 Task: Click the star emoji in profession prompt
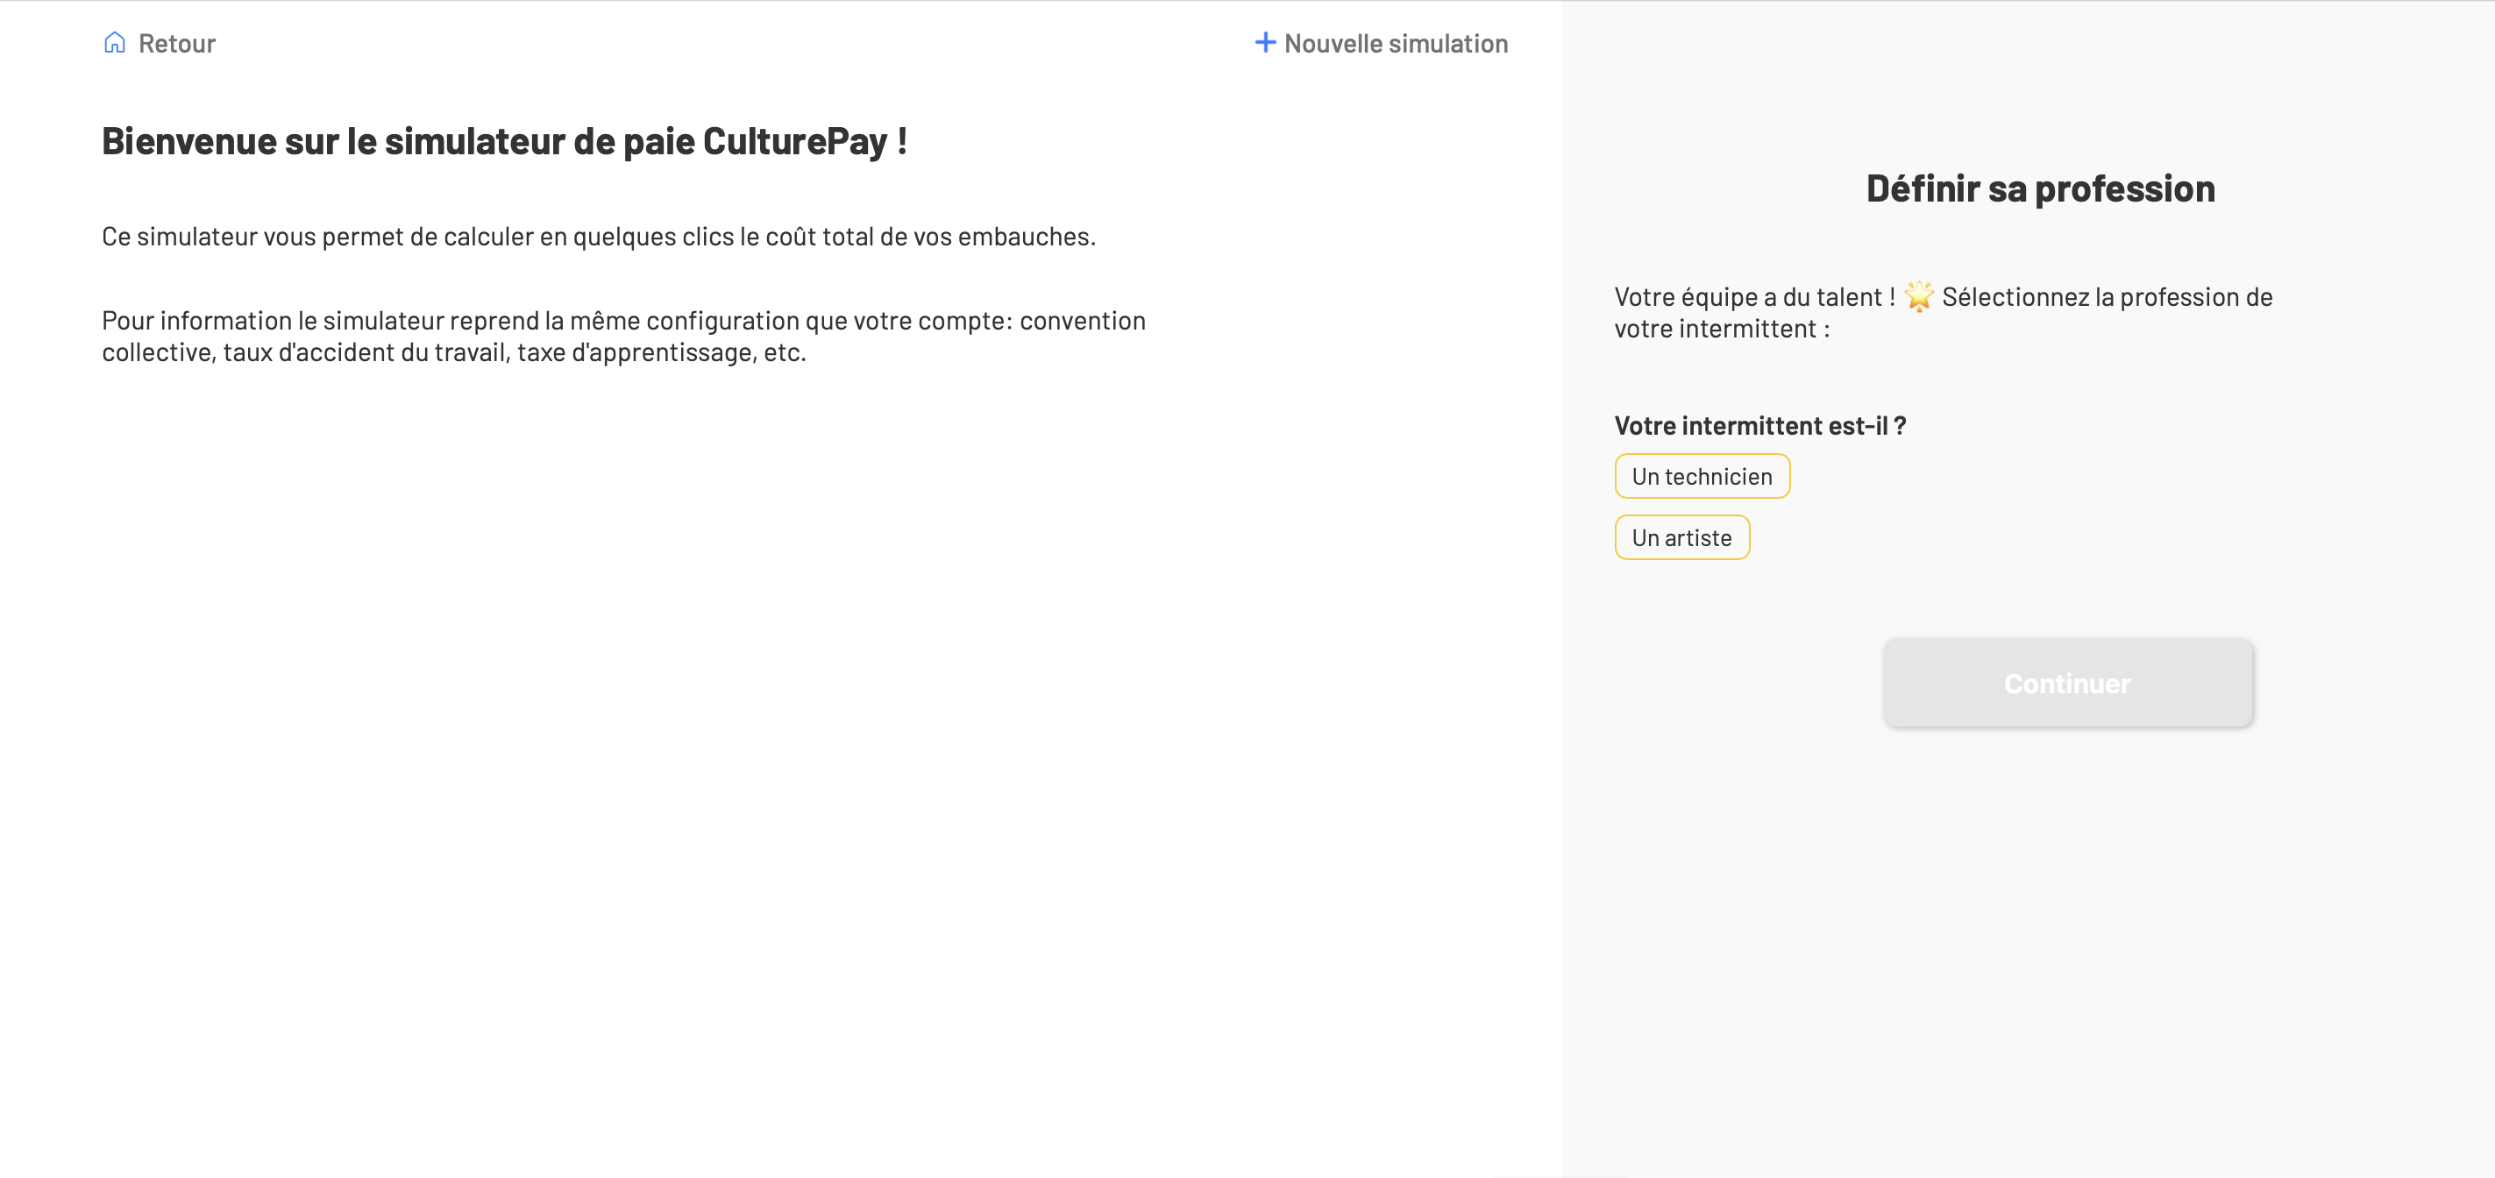(1919, 296)
